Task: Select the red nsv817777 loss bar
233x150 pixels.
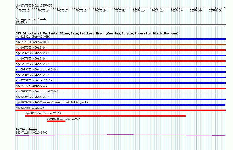Action: pos(120,88)
